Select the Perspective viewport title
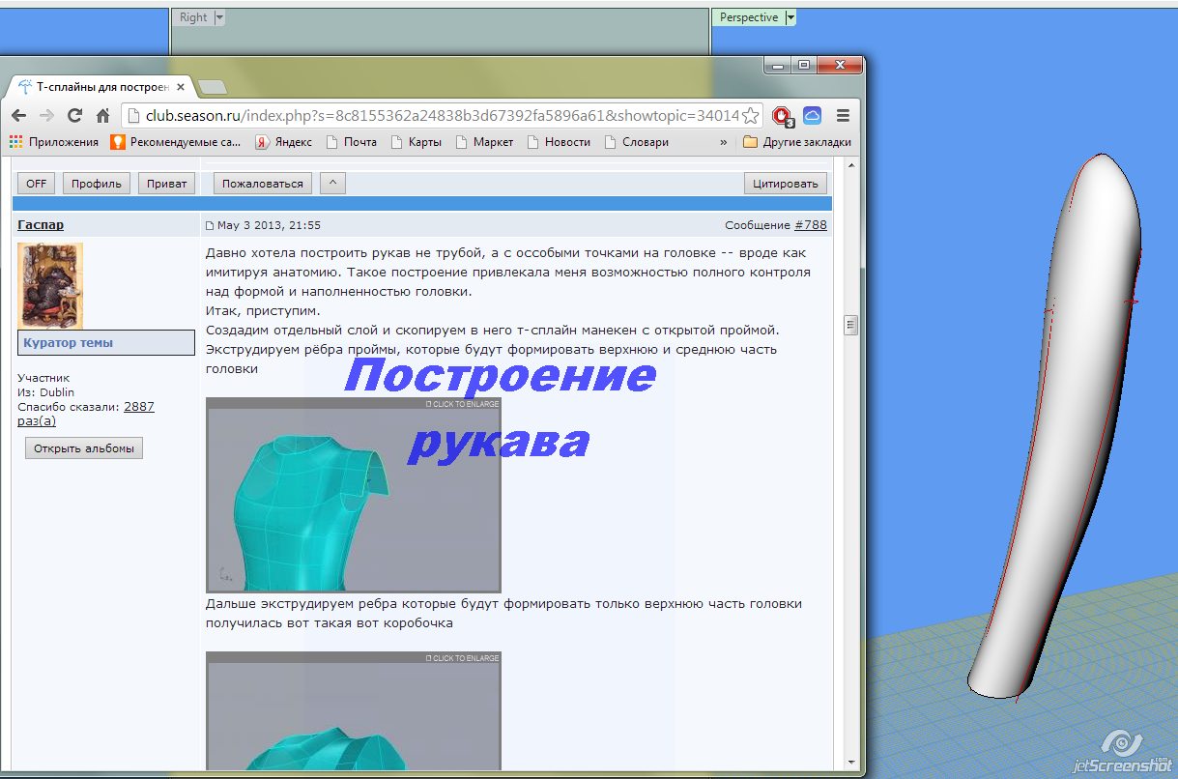The width and height of the screenshot is (1178, 779). pos(749,17)
